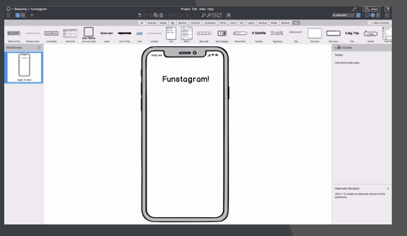The image size is (407, 236).
Task: Pick the Text Area control
Action: 315,35
